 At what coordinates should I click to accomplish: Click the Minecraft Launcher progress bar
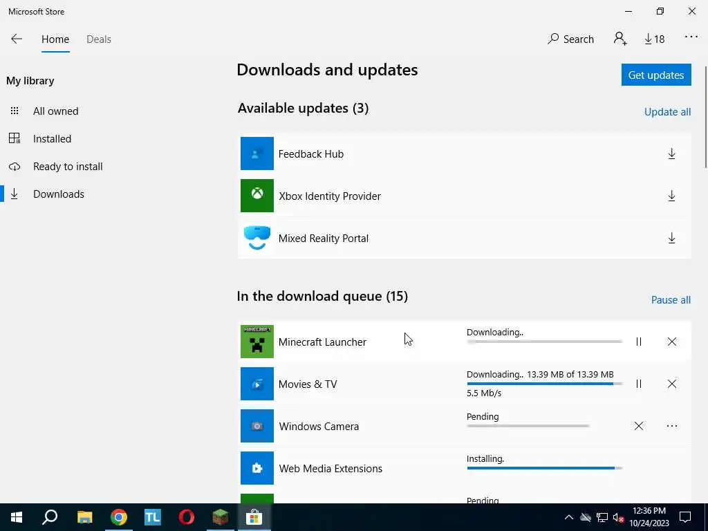tap(545, 342)
